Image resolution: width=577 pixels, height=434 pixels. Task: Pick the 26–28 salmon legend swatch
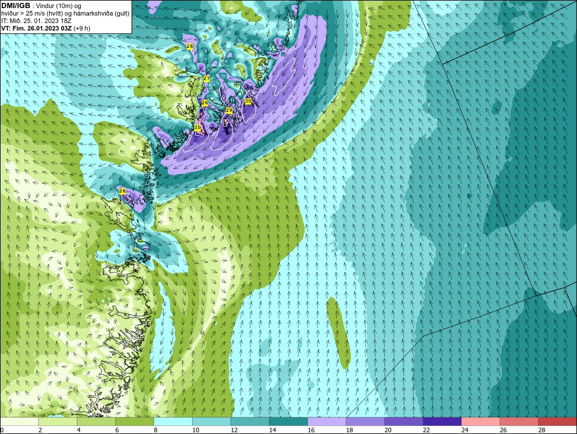(x=519, y=421)
